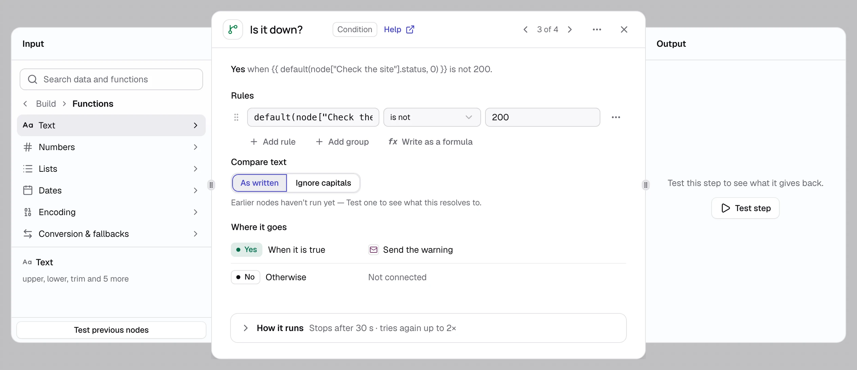Click the '3 of 4' node counter
This screenshot has width=857, height=370.
[547, 29]
